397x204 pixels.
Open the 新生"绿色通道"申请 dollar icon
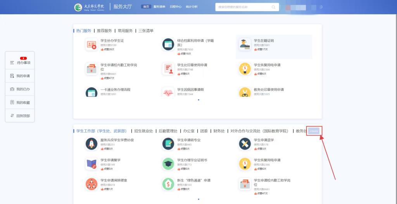click(168, 184)
